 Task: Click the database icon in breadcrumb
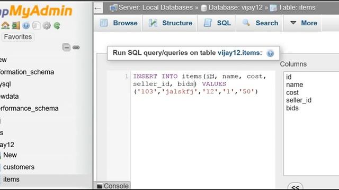[x=204, y=8]
